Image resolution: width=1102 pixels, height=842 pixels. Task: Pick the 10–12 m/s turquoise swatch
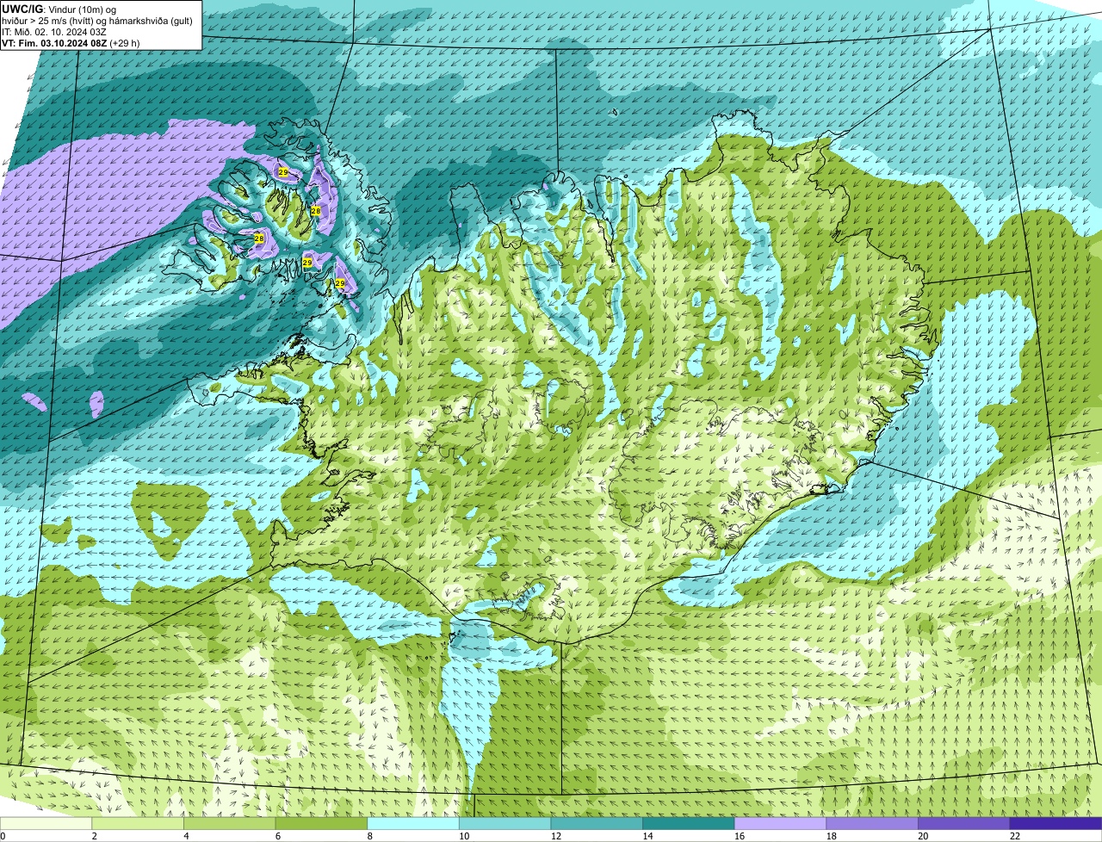505,823
